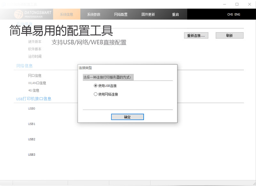
Task: Check the 硬件版本 entry
Action: pyautogui.click(x=34, y=41)
